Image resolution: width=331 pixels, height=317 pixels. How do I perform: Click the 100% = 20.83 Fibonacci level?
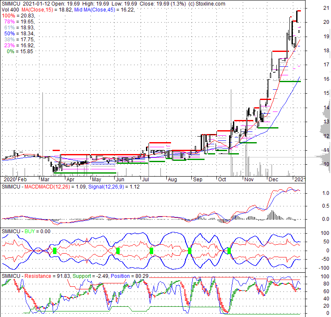(18, 16)
